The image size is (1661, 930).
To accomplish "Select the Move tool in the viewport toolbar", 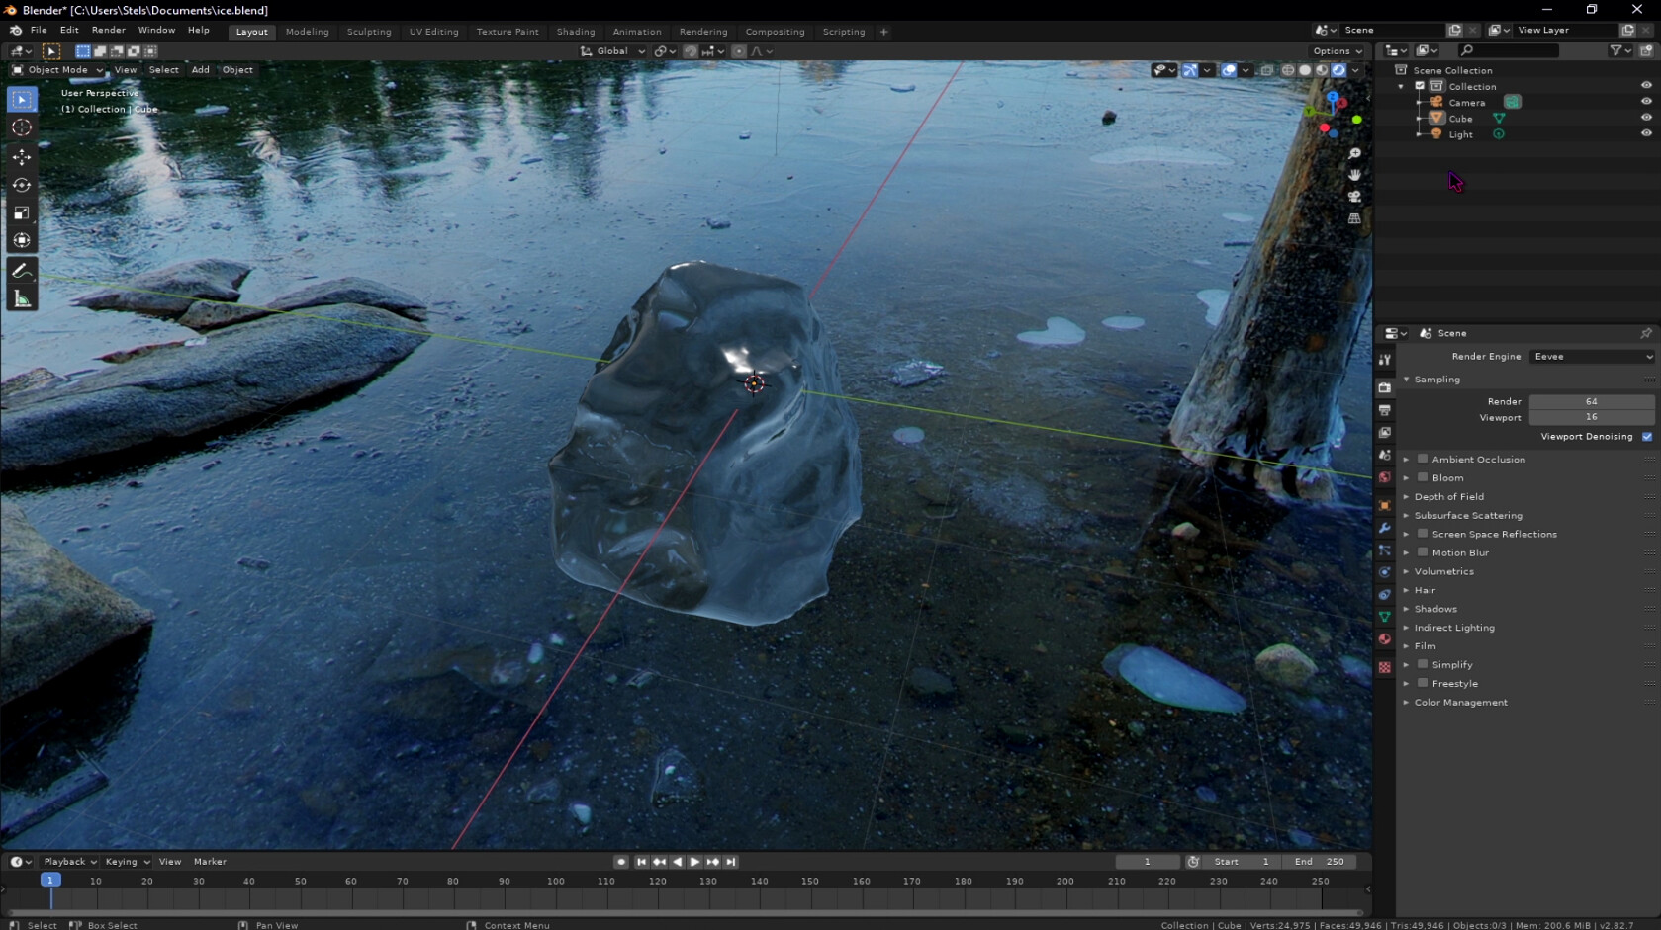I will (x=21, y=156).
